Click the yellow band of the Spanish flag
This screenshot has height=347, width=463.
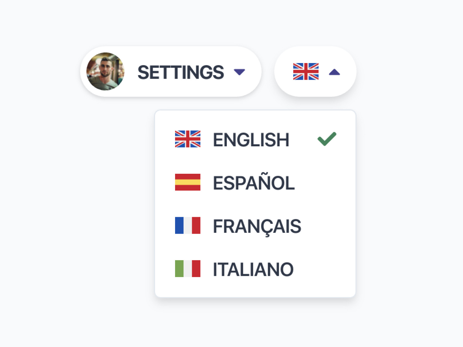(188, 182)
